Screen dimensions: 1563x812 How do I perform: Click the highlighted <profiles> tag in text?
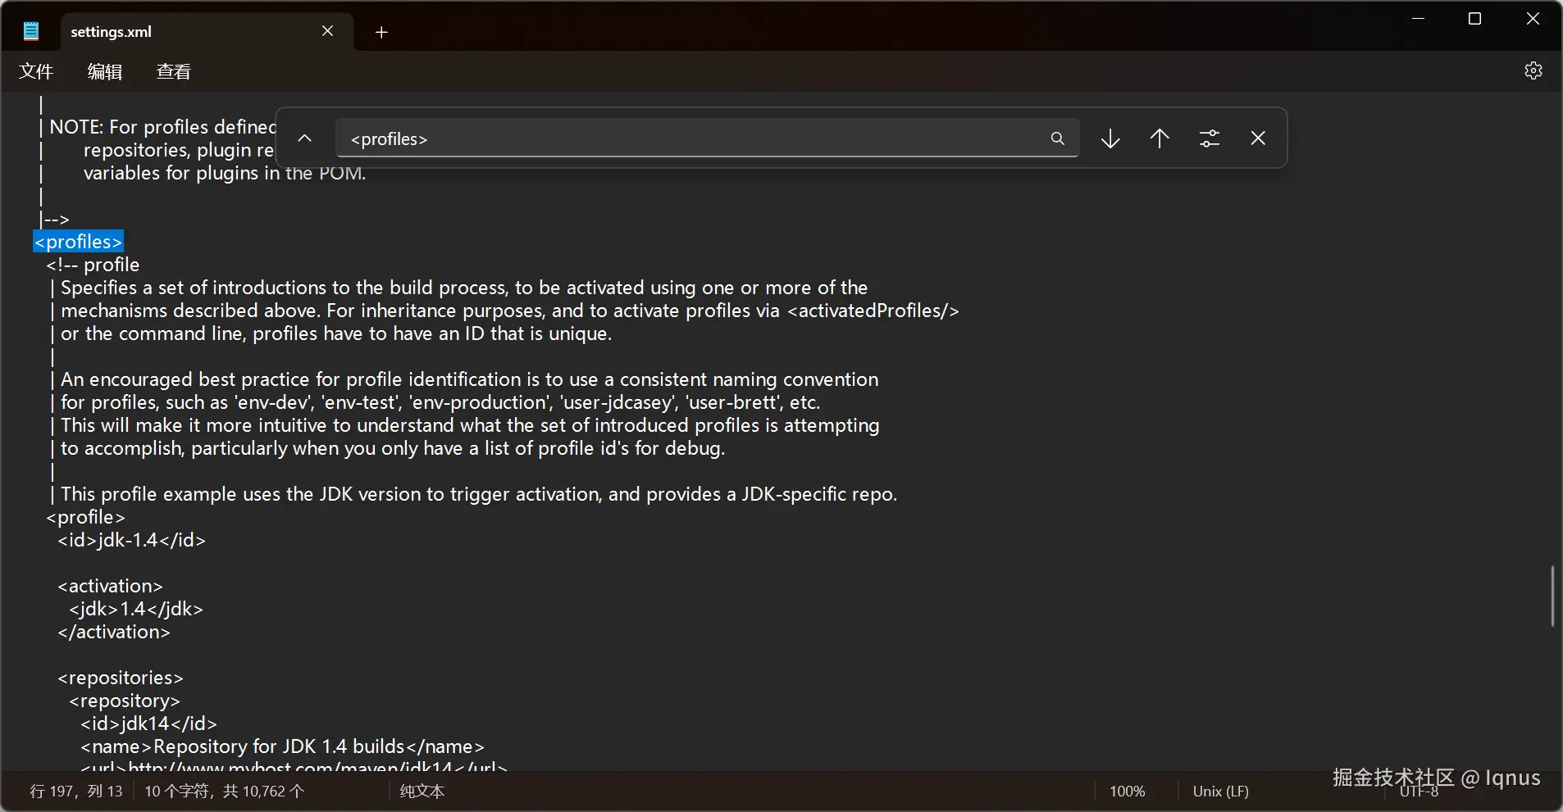pyautogui.click(x=79, y=242)
